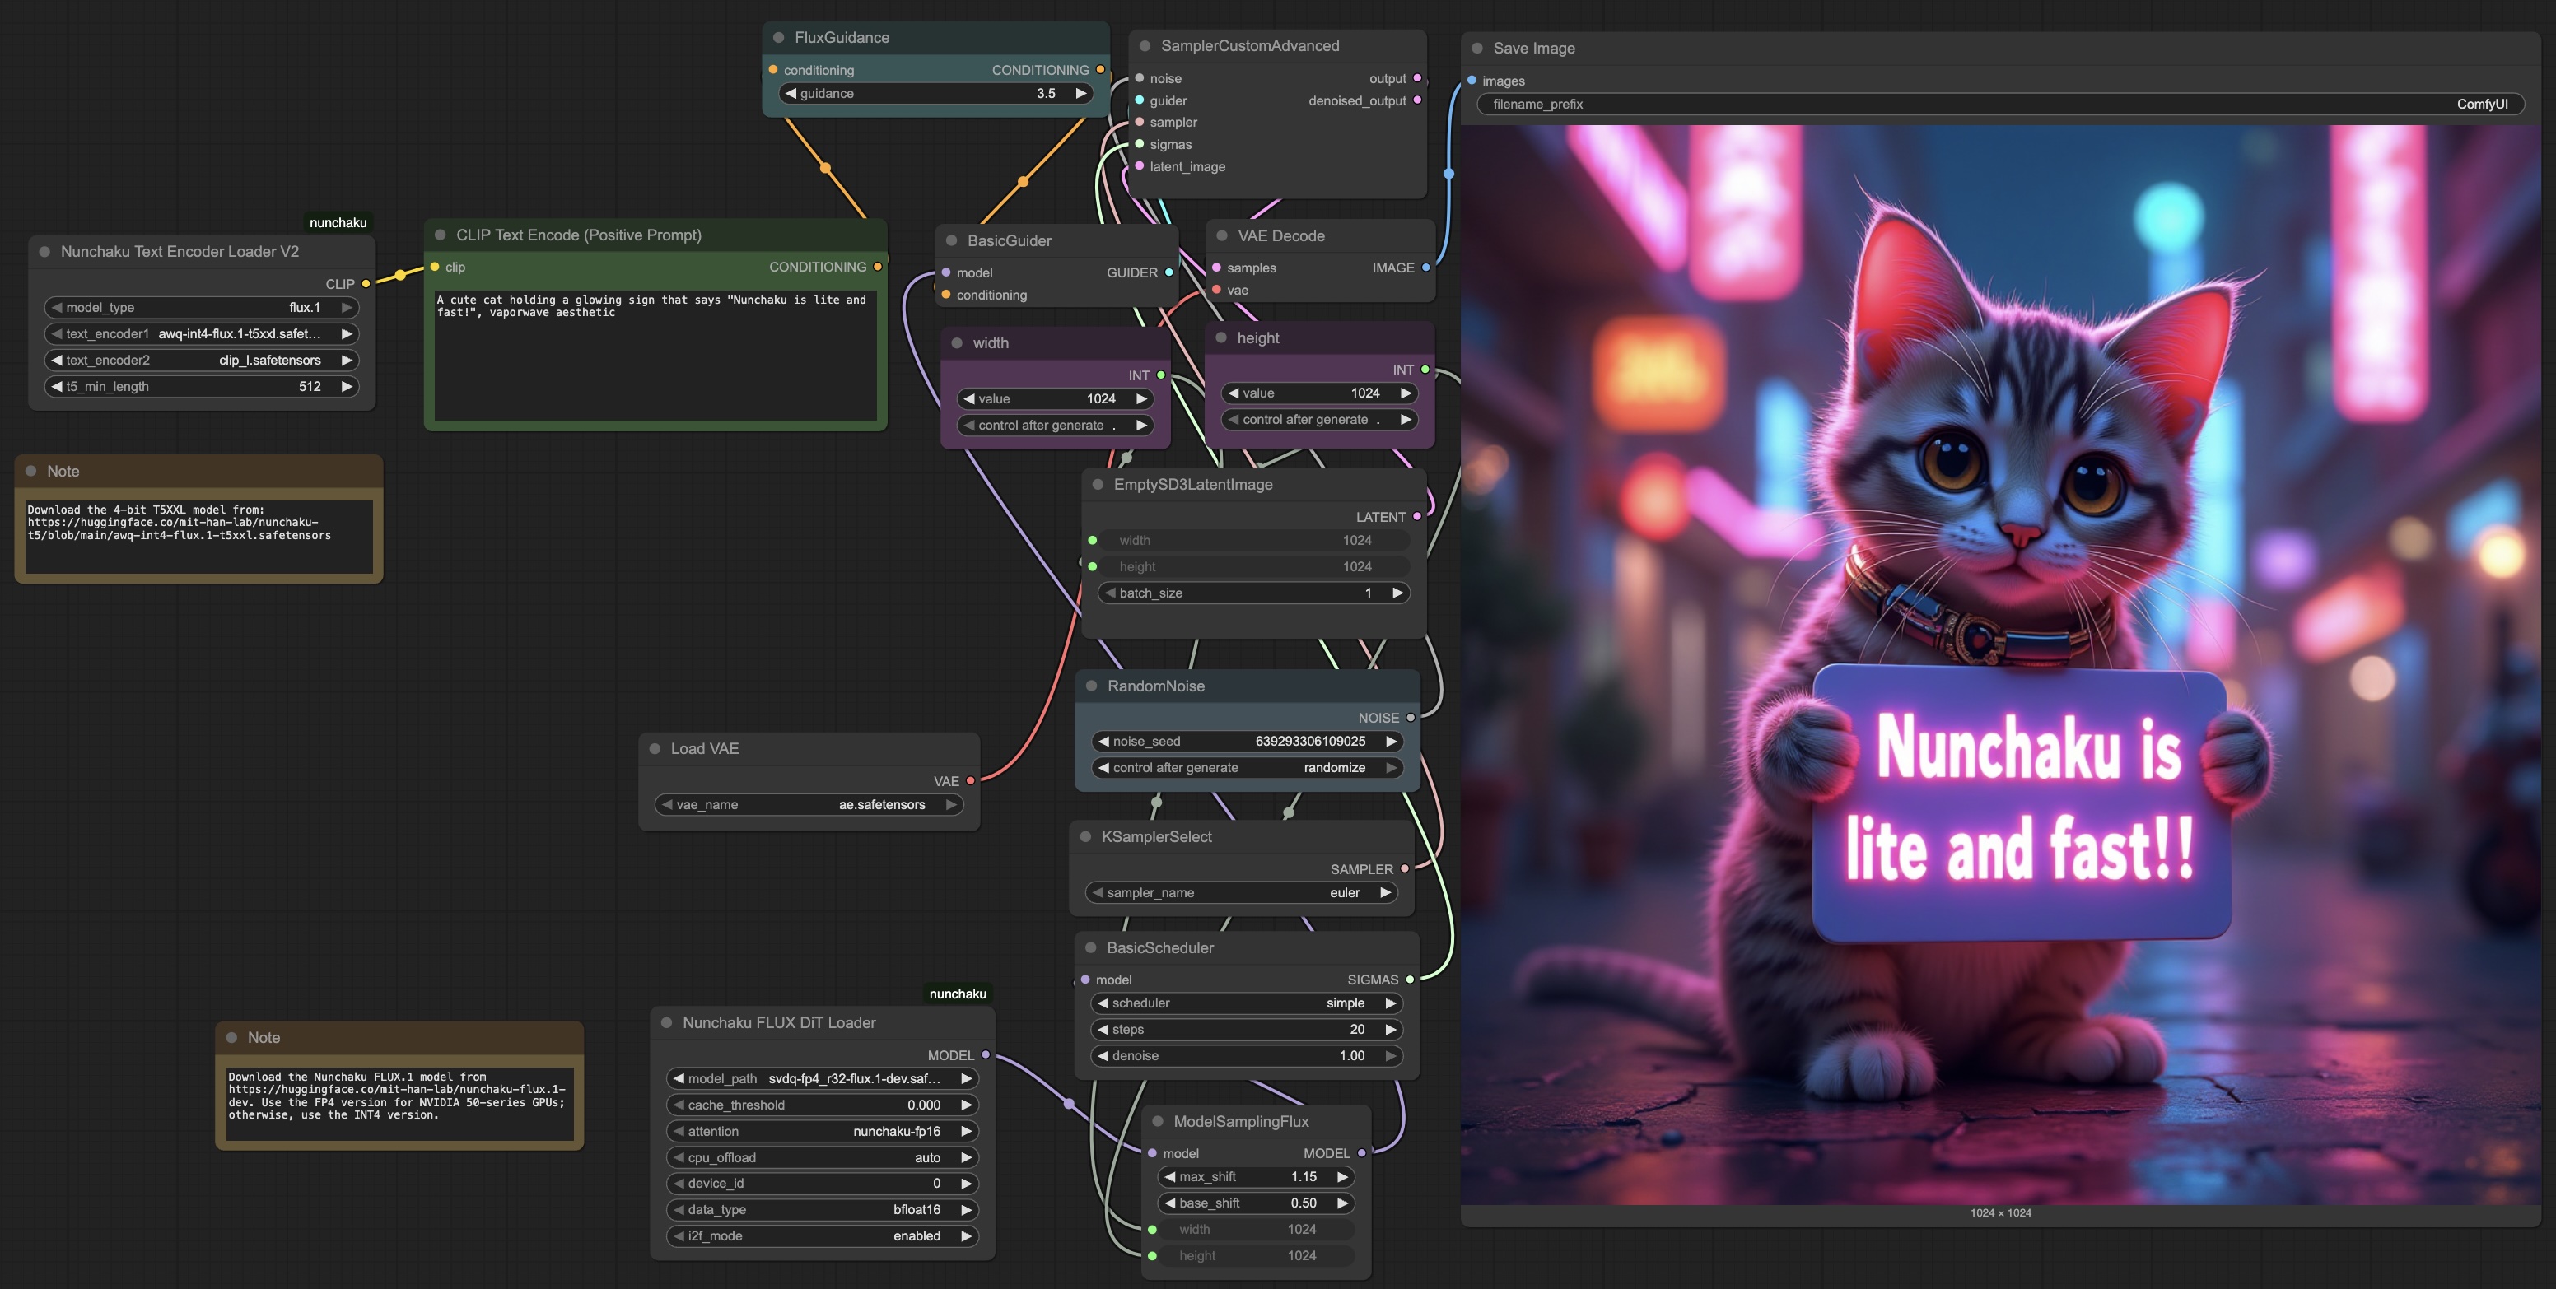Open the attention dropdown showing nunchaku-fp16

pos(896,1130)
